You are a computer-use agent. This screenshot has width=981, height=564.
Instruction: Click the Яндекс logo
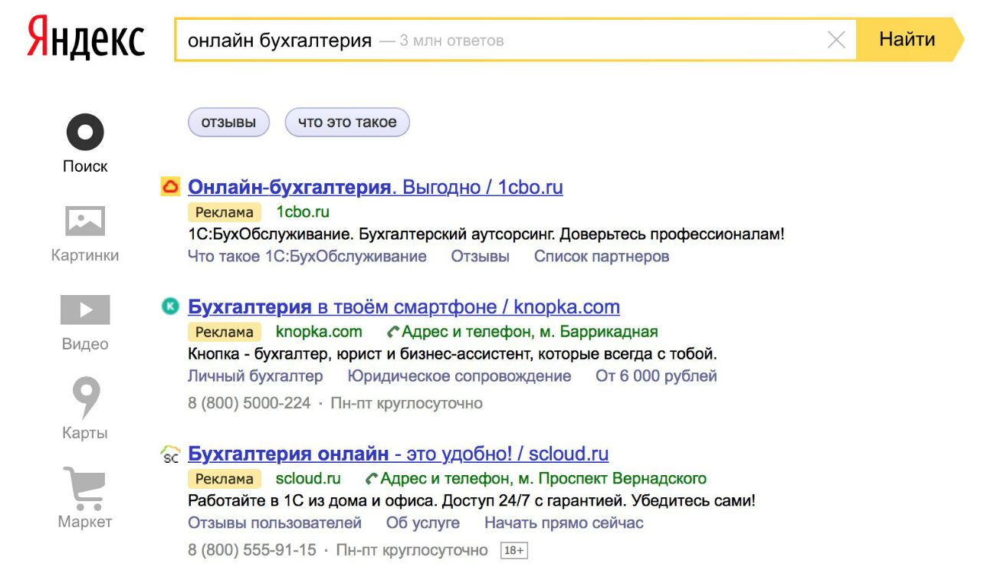(85, 39)
